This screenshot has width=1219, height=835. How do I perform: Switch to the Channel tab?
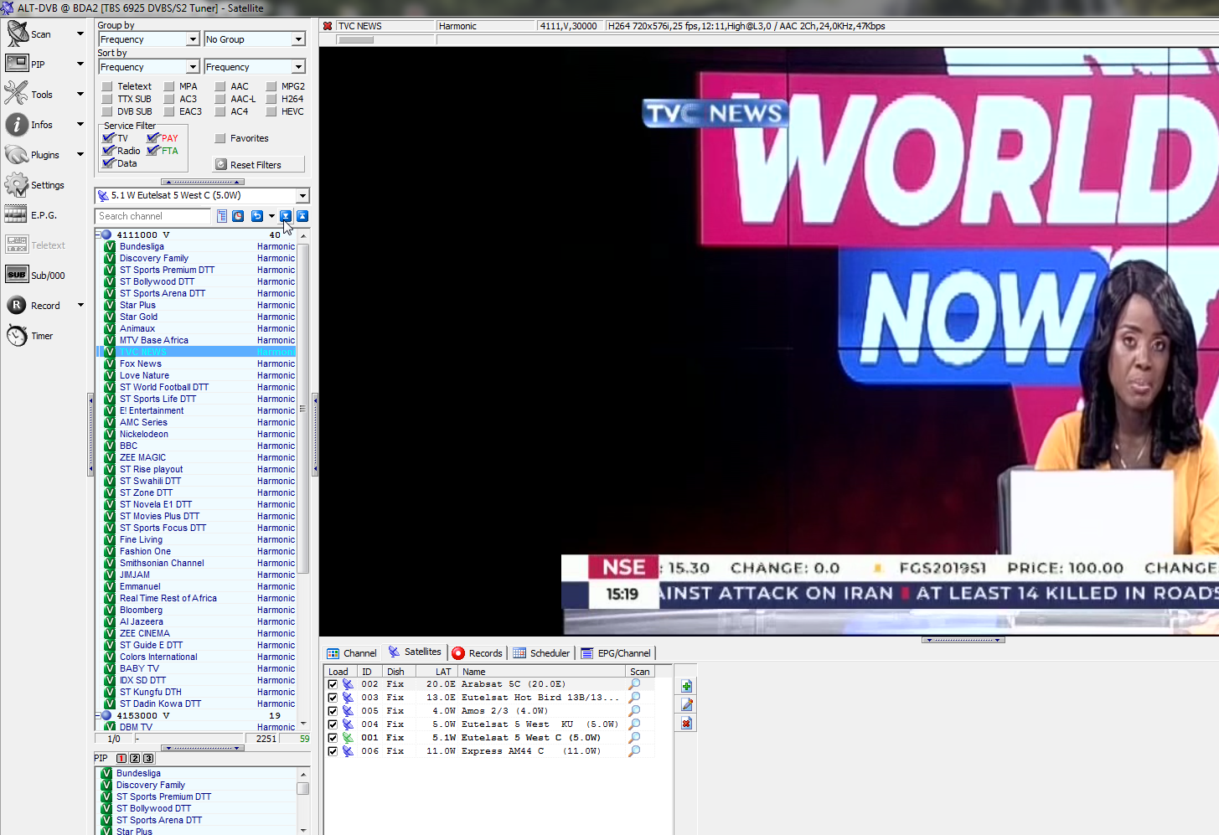(x=352, y=653)
